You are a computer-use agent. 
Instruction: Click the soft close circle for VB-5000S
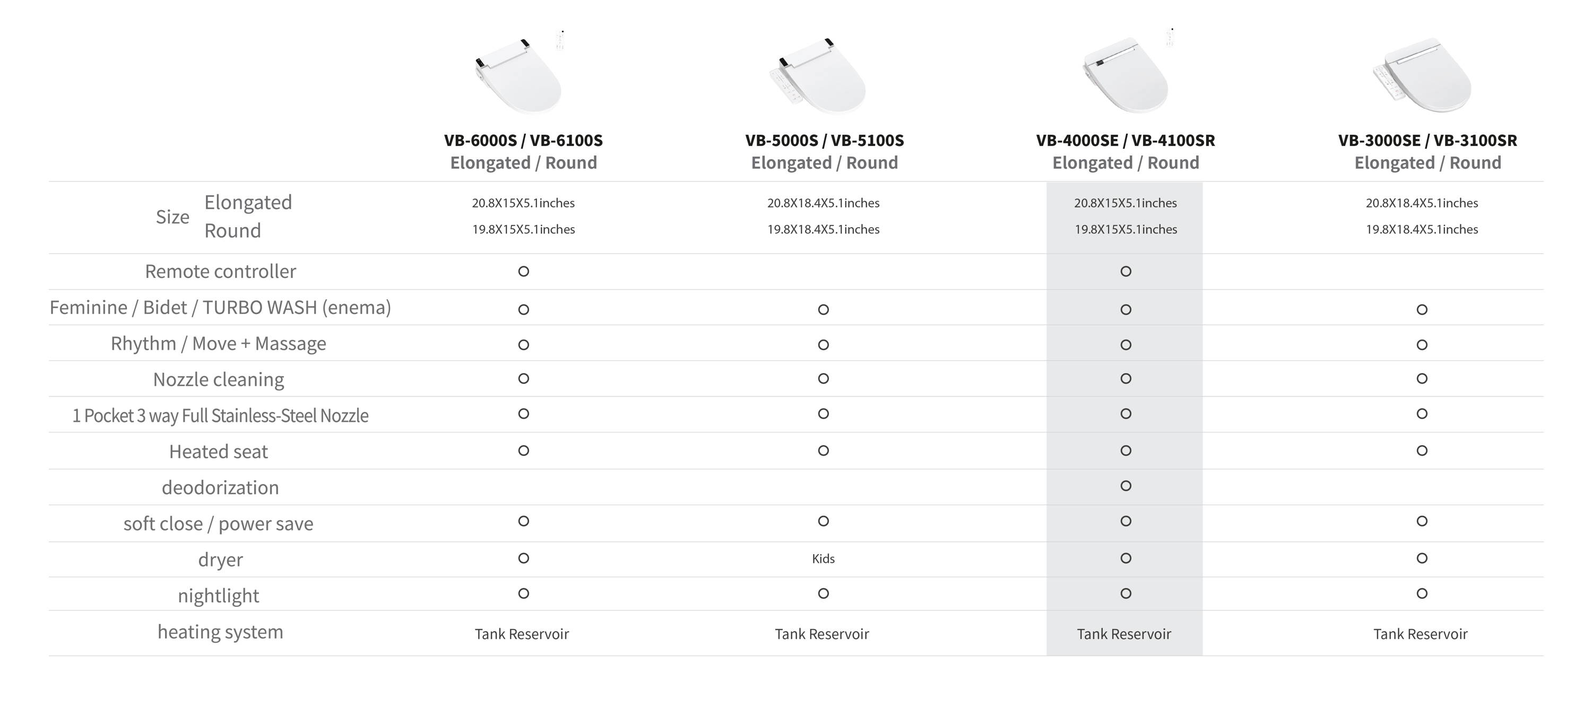pyautogui.click(x=823, y=521)
